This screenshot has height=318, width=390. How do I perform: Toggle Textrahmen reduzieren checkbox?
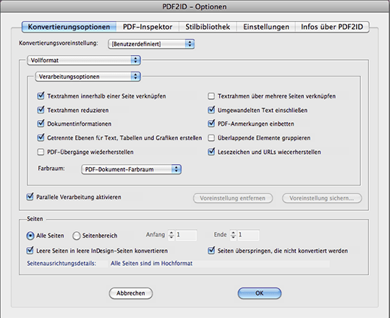click(41, 110)
